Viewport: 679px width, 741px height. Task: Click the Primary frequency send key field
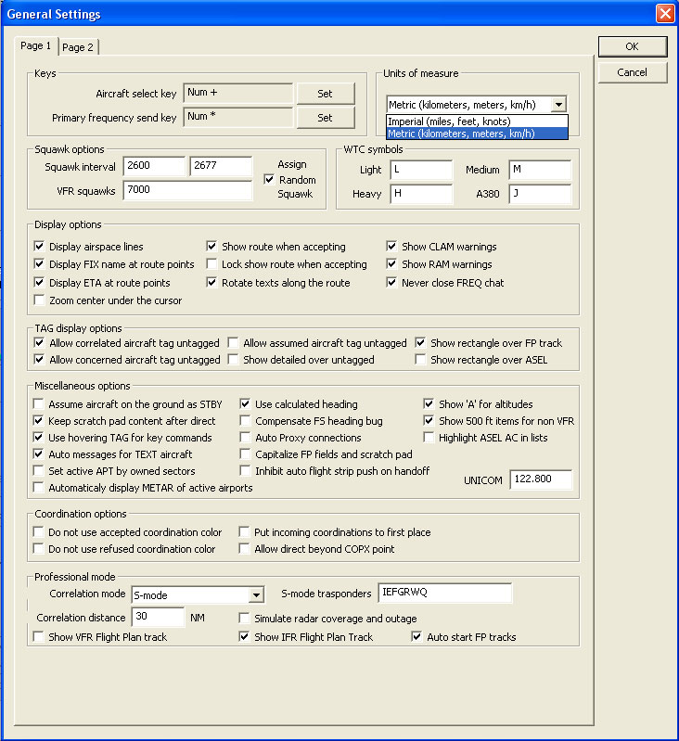(x=238, y=117)
